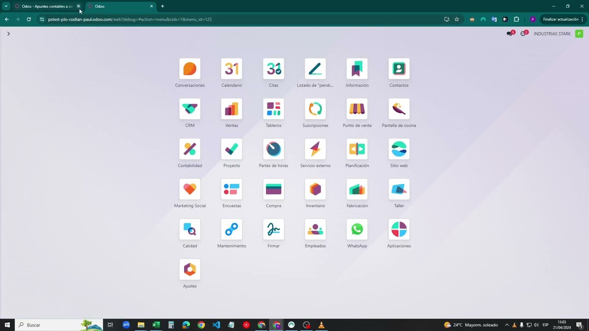This screenshot has height=331, width=589.
Task: Click the taskbar Buscar search box
Action: pyautogui.click(x=59, y=325)
